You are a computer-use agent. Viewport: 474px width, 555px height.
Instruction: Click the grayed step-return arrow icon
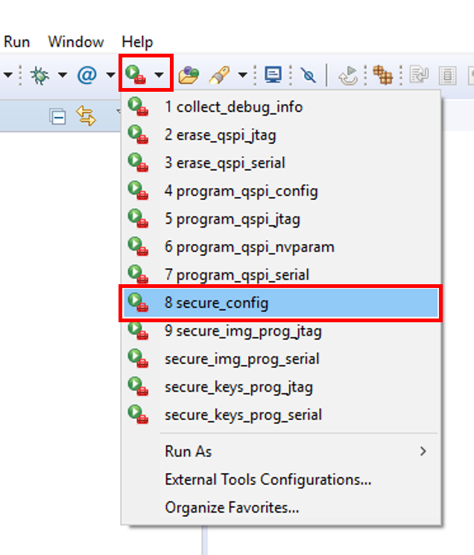[x=348, y=75]
